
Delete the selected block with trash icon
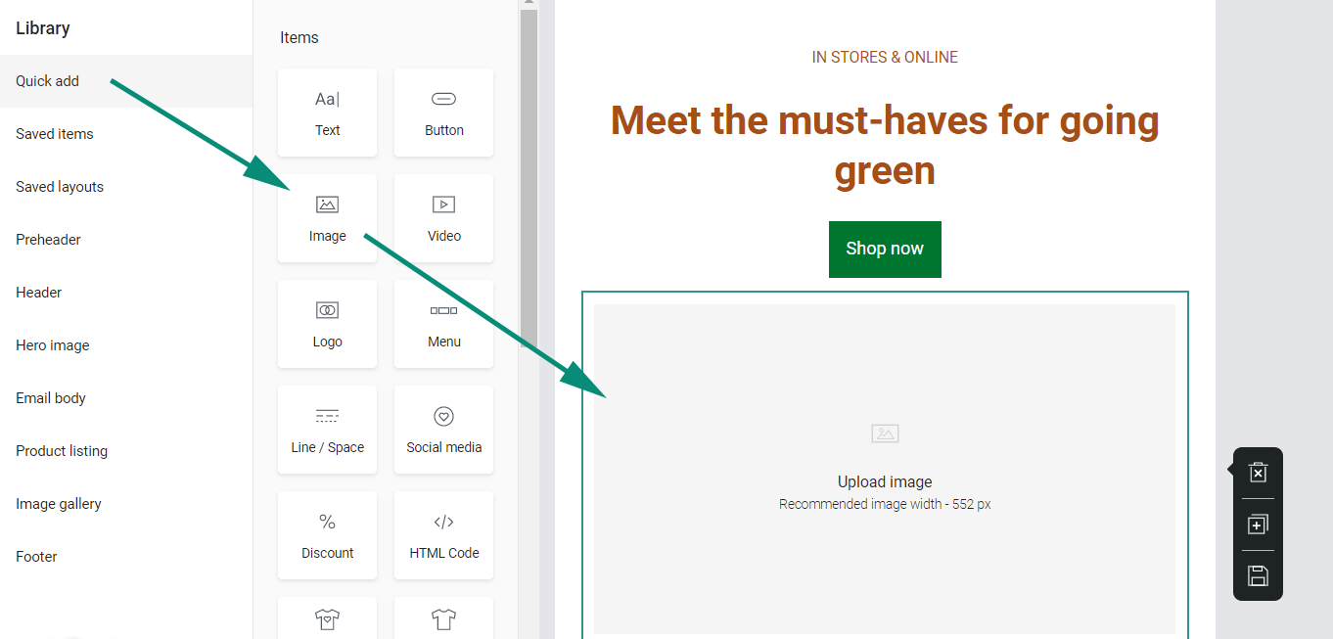1258,473
